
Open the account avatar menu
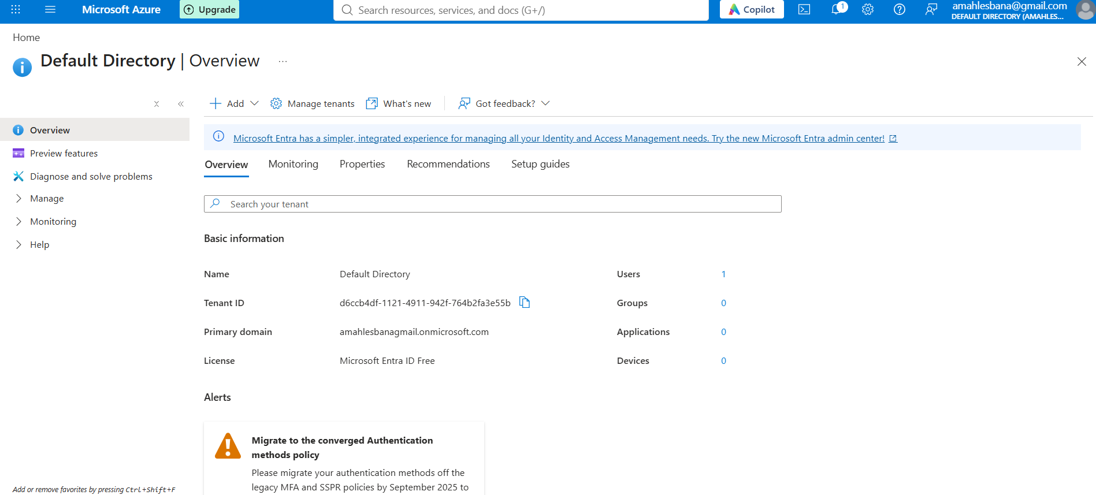point(1085,10)
